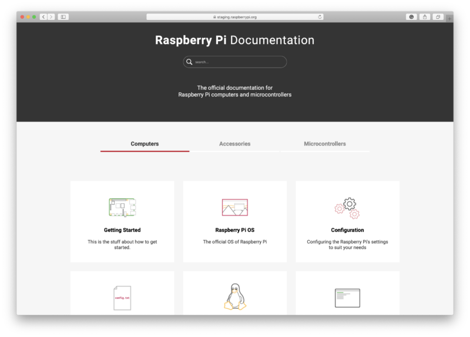Click 'The official OS of Raspberry Pi' text

(234, 242)
